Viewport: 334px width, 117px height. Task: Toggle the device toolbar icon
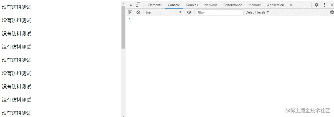[138, 5]
